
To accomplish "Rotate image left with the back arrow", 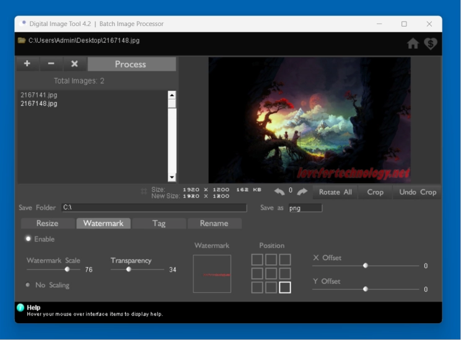I will (279, 191).
